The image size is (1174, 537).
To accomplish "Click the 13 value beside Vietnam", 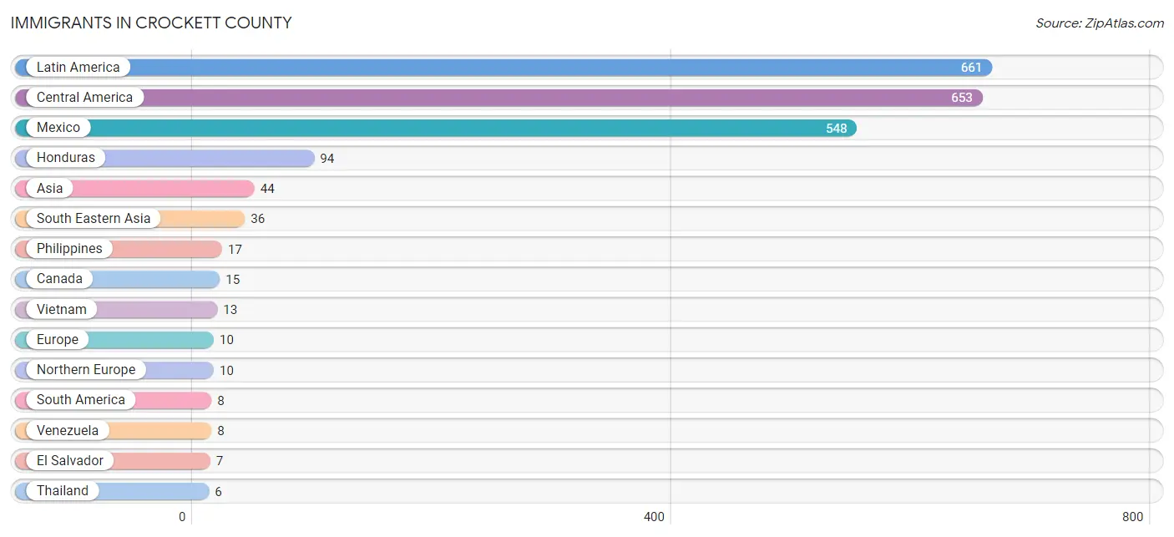I will [230, 310].
